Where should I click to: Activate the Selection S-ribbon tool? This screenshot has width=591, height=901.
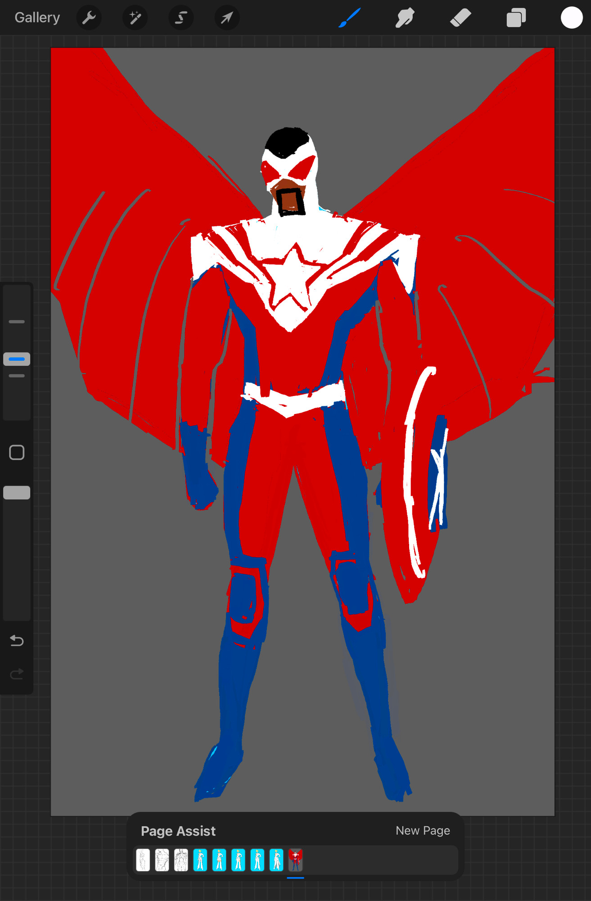pos(181,18)
